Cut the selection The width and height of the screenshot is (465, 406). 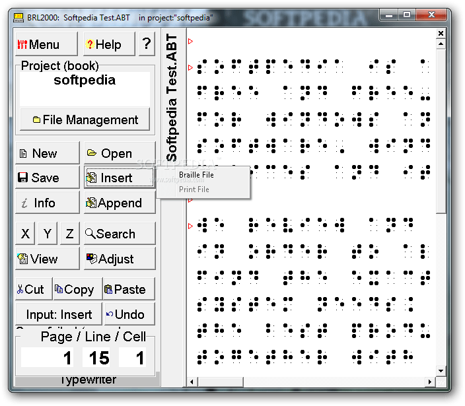click(x=34, y=289)
